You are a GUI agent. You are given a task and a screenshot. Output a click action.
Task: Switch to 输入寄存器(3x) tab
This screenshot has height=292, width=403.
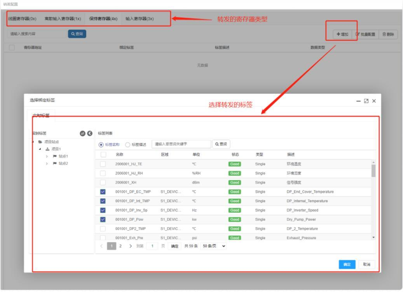(140, 19)
